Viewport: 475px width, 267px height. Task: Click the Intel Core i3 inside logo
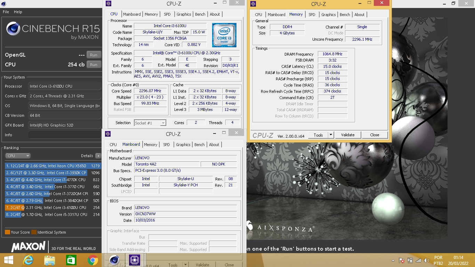(224, 35)
